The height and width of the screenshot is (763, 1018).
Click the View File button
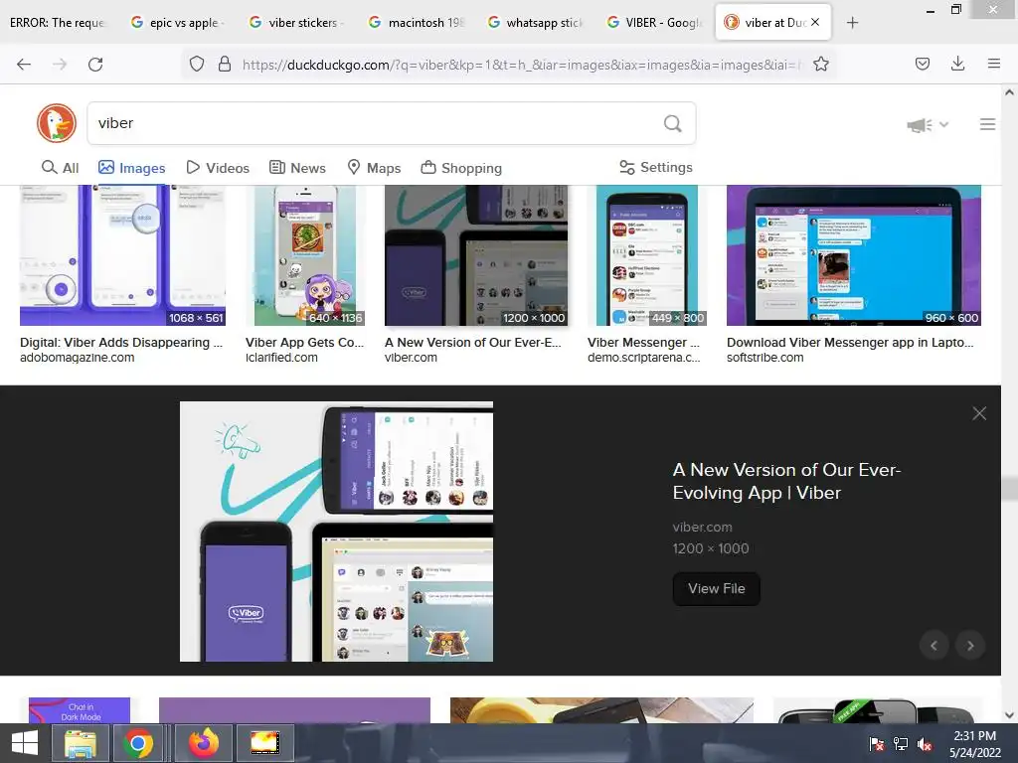point(716,588)
